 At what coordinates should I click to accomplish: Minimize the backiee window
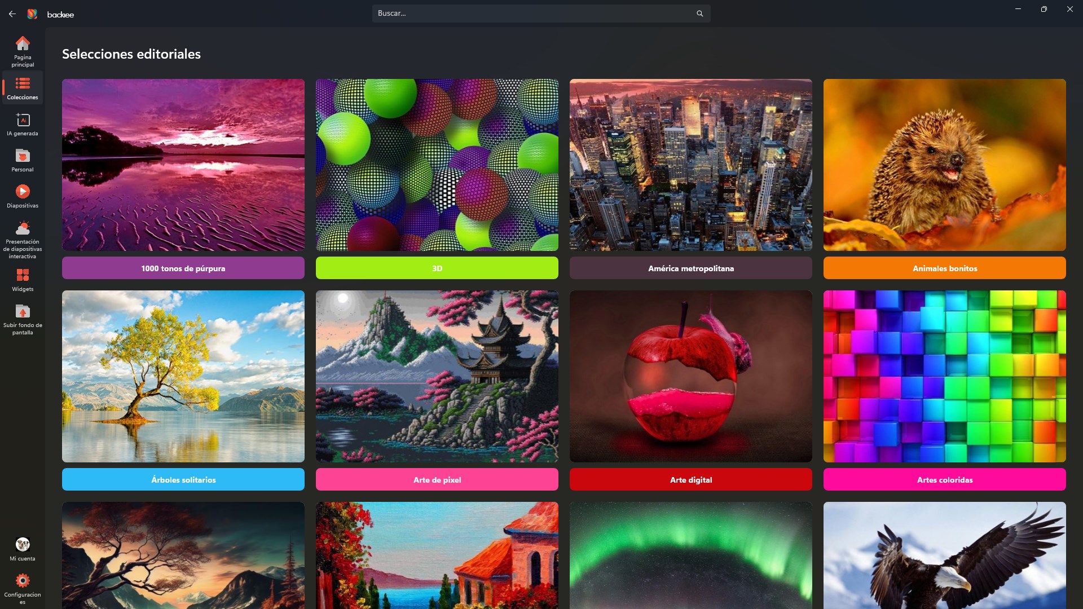(x=1018, y=9)
